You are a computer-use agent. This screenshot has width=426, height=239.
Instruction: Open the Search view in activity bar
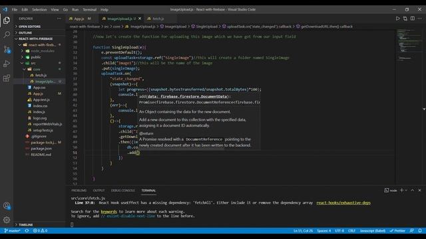tap(7, 35)
